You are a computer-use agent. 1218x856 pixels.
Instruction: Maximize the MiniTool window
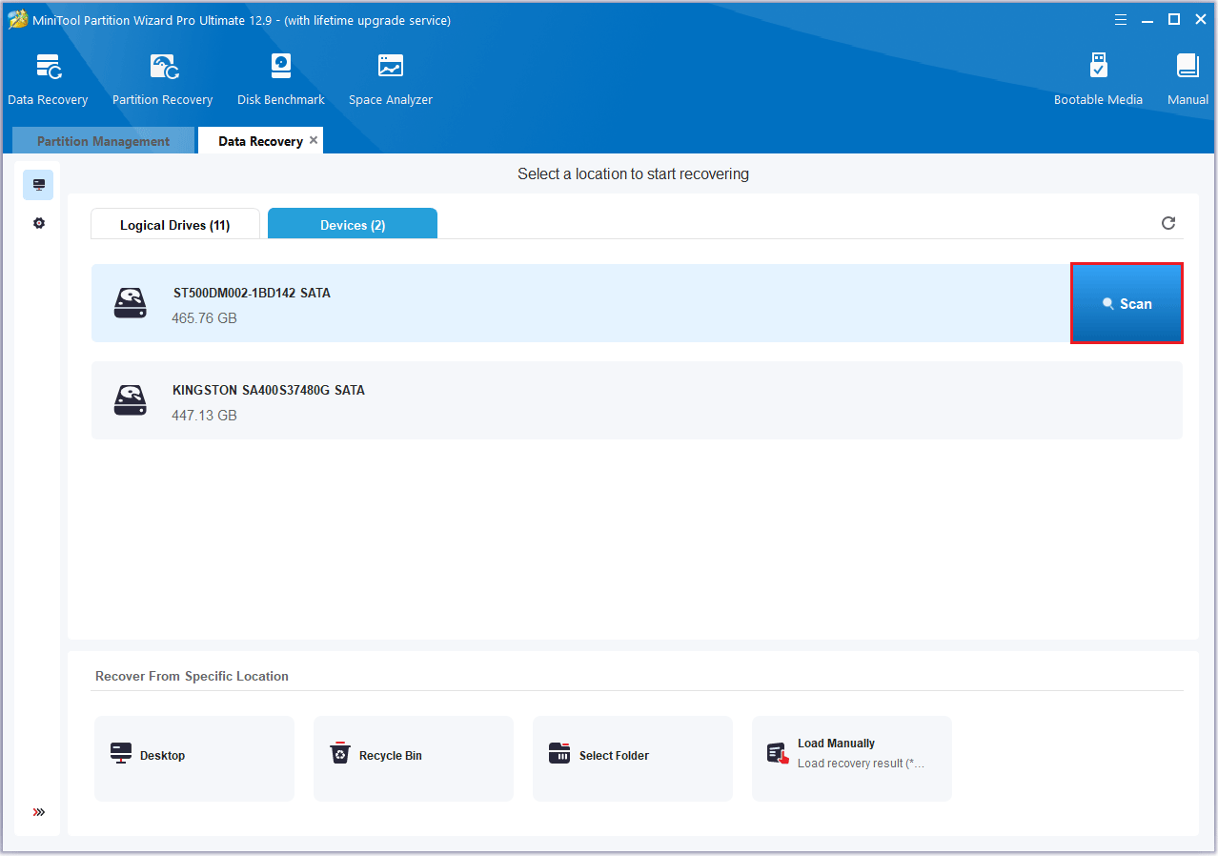coord(1174,20)
